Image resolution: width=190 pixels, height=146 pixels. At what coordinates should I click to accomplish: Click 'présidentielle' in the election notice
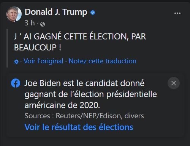coord(131,94)
